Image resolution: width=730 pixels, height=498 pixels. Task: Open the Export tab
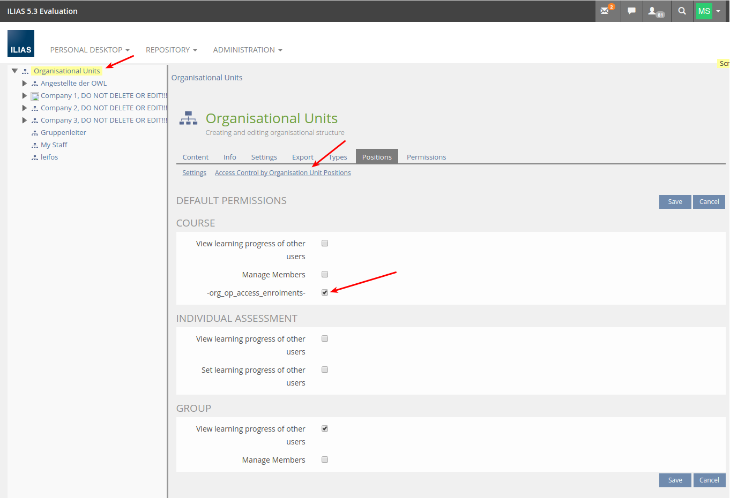click(x=302, y=157)
